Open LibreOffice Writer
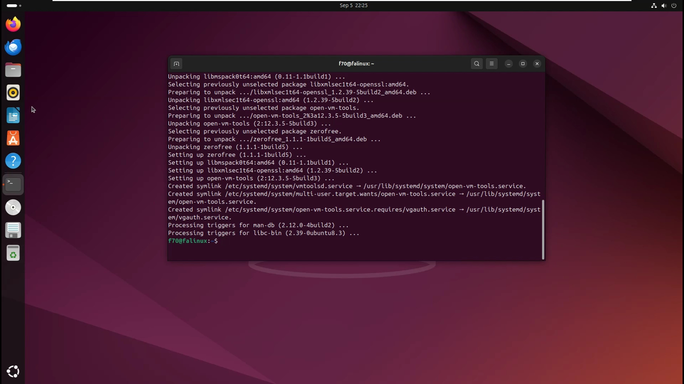The height and width of the screenshot is (384, 684). click(13, 115)
